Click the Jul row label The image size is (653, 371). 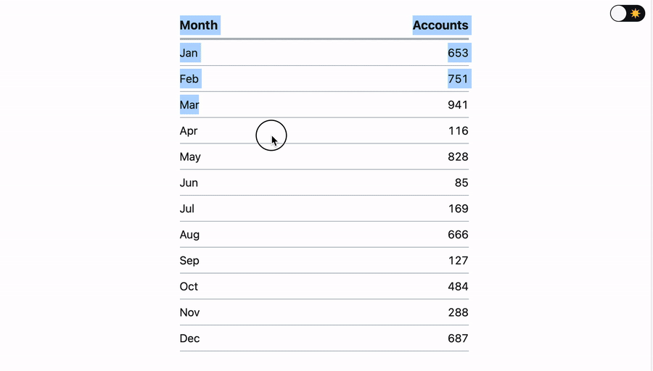pos(187,209)
